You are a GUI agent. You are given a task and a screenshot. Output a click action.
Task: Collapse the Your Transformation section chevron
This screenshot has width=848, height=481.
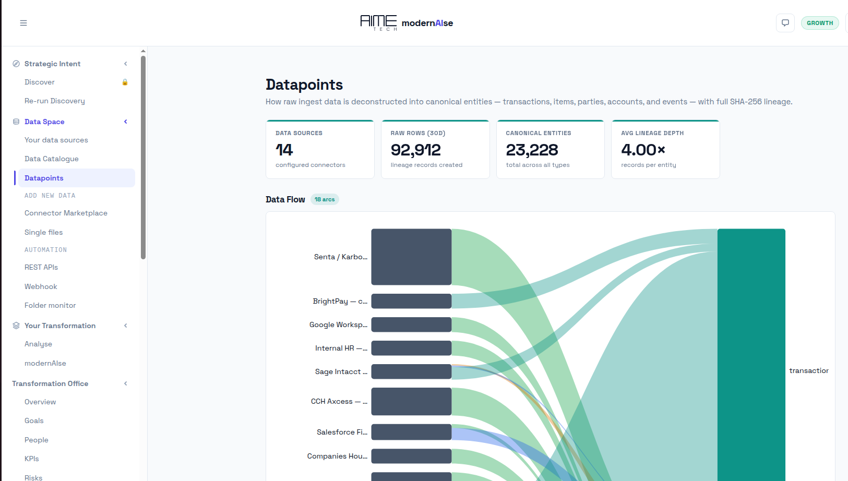tap(126, 326)
